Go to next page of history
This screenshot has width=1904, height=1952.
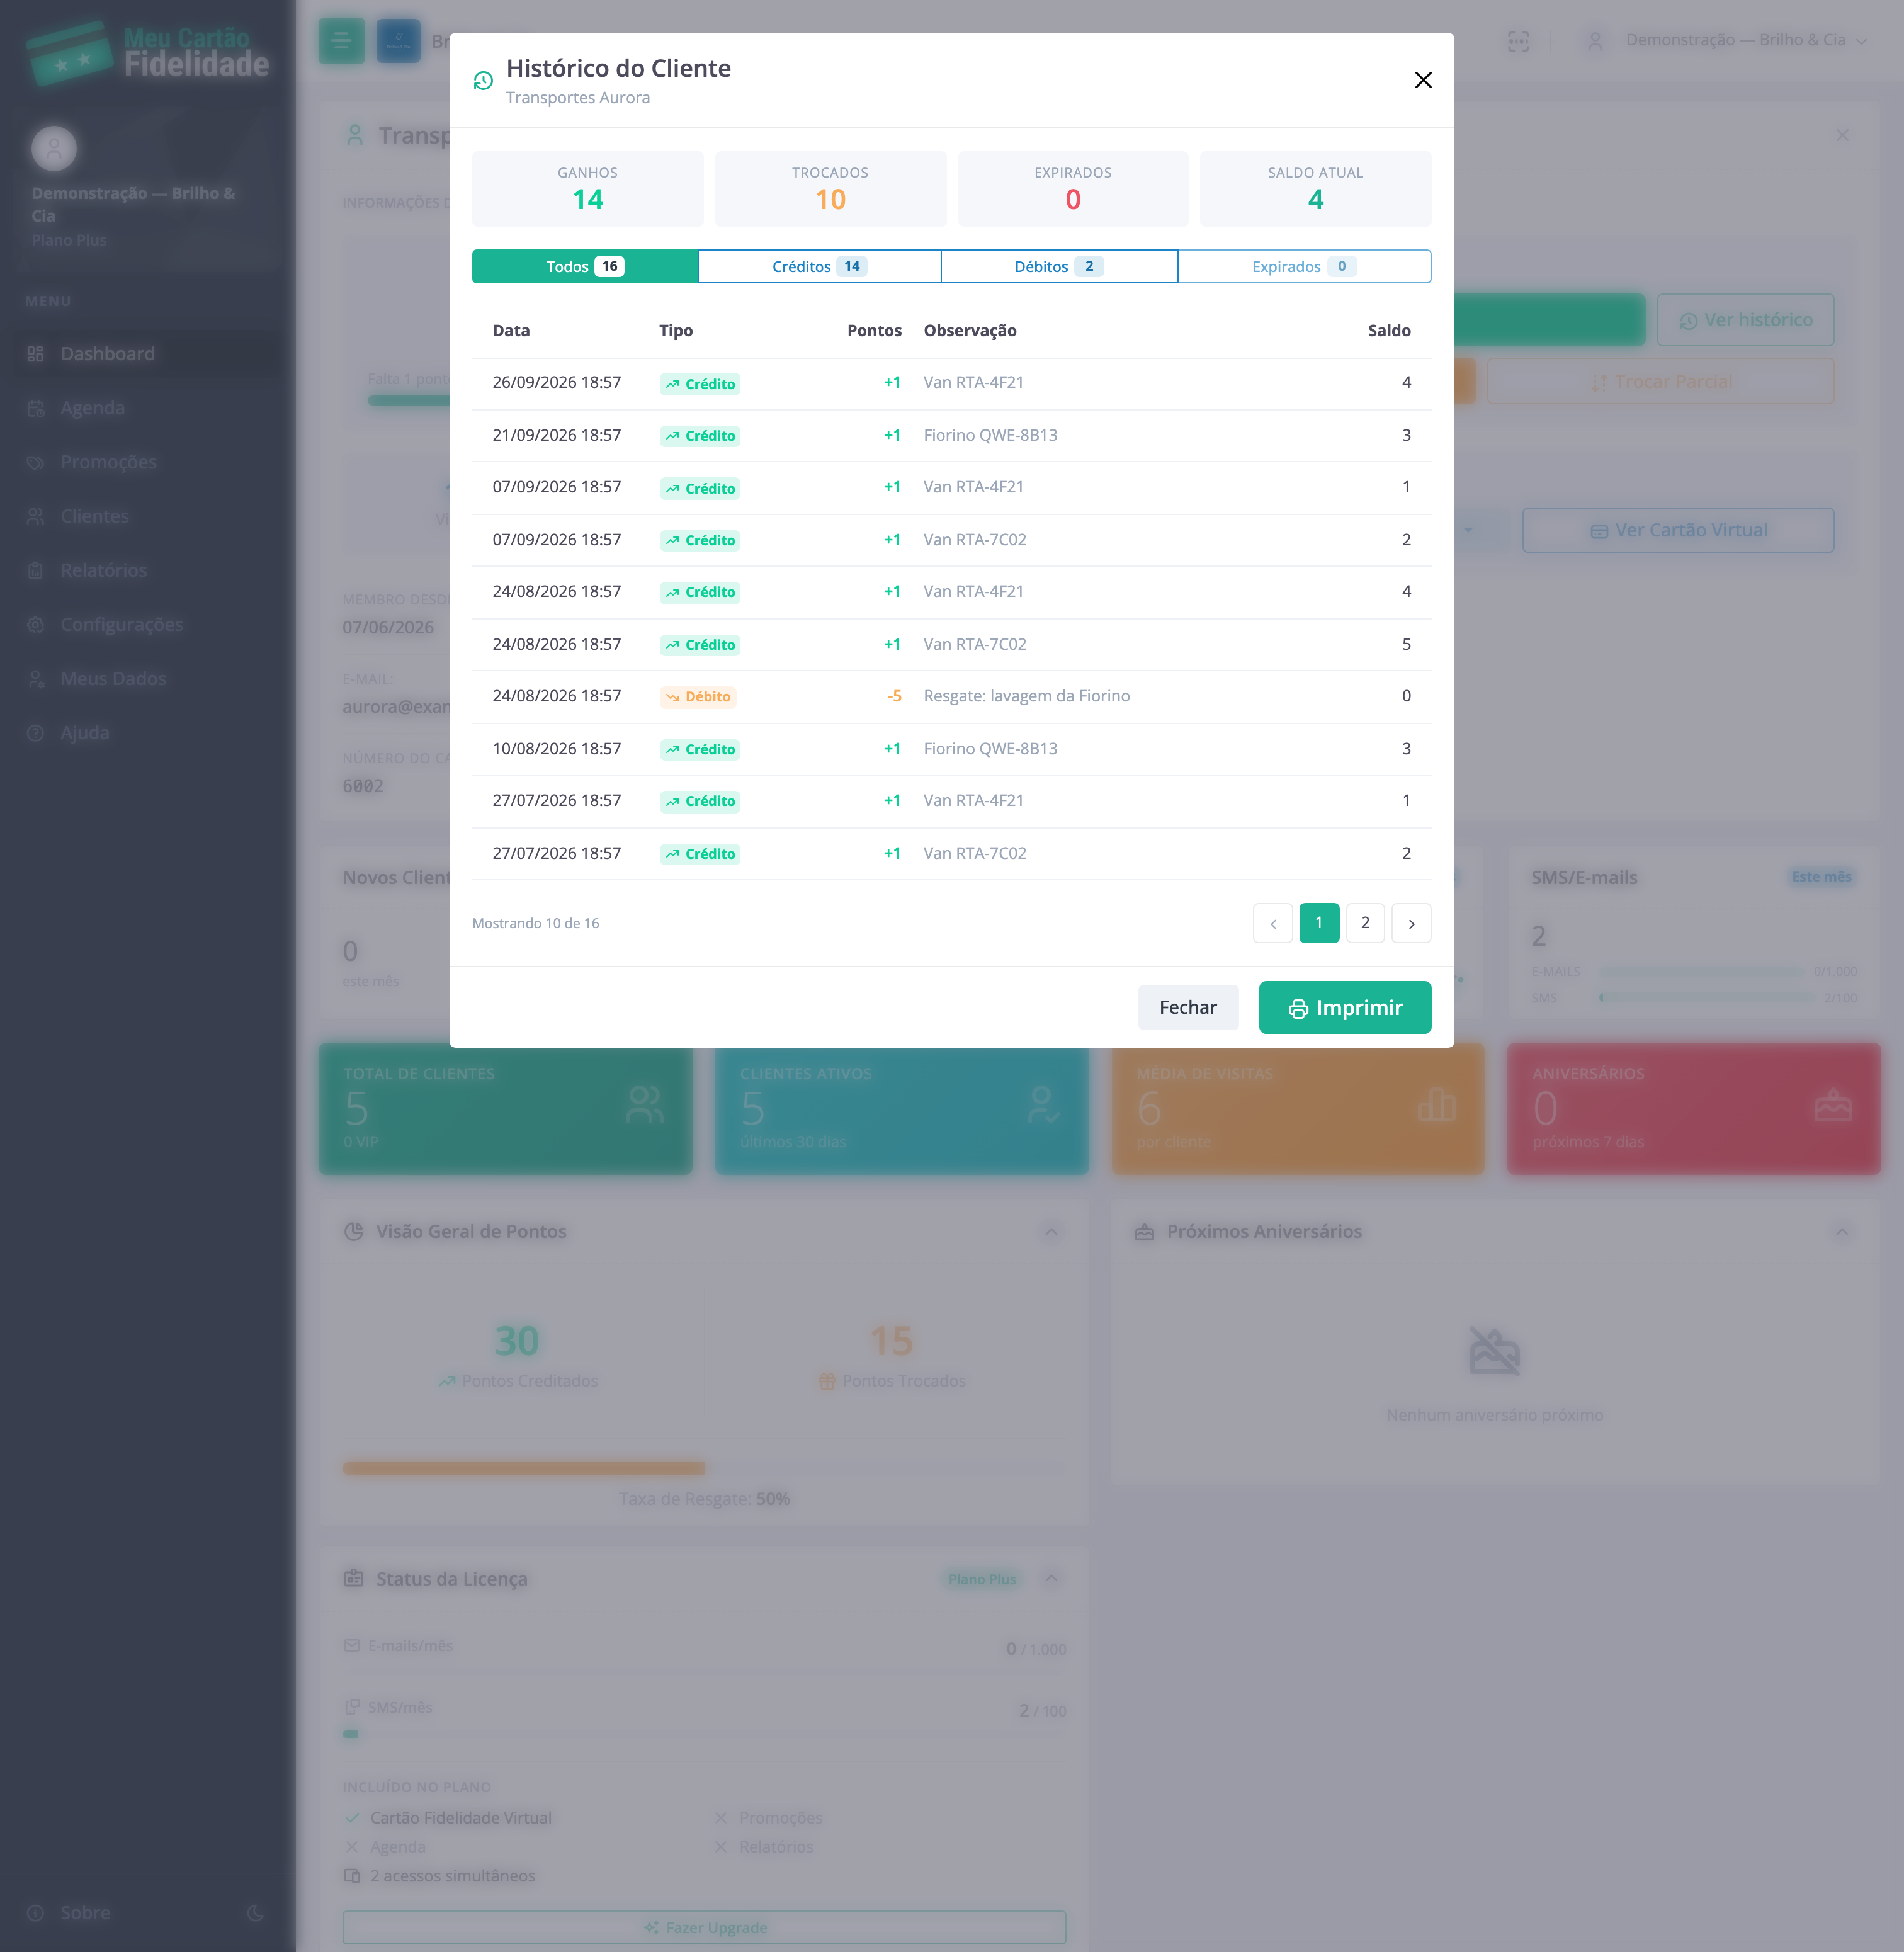coord(1411,923)
